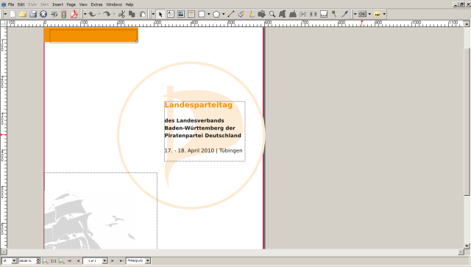Open the Windows menu
Viewport: 471px width, 267px height.
pyautogui.click(x=114, y=4)
